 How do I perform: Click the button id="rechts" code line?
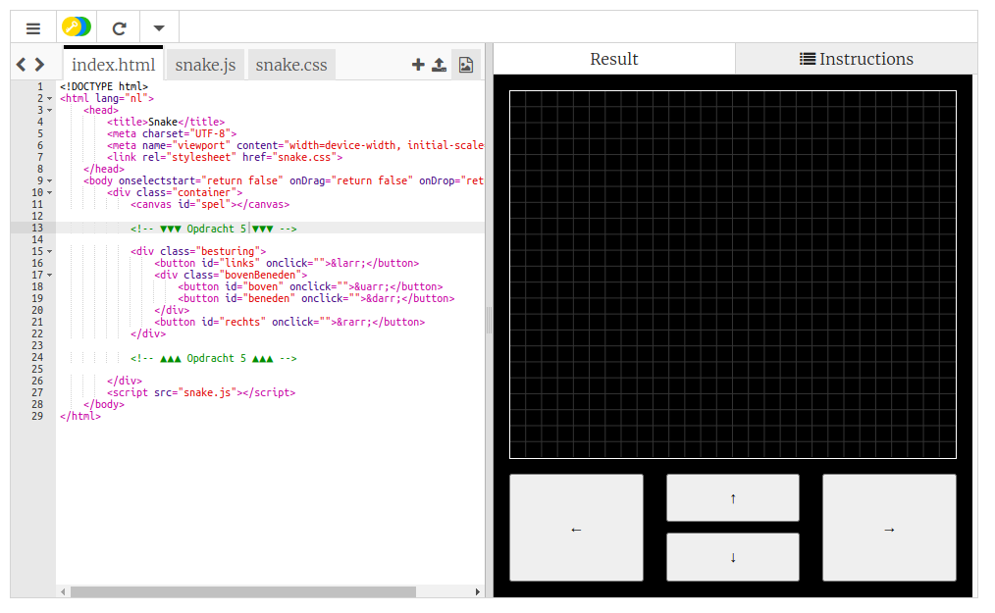point(289,323)
